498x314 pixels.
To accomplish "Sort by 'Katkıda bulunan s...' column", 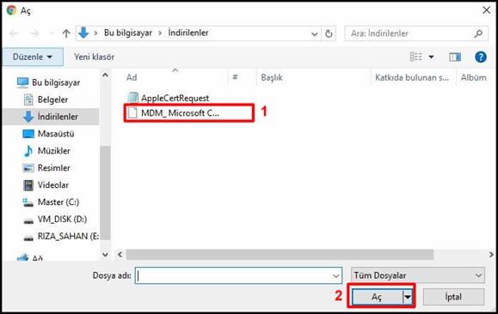I will pyautogui.click(x=412, y=77).
